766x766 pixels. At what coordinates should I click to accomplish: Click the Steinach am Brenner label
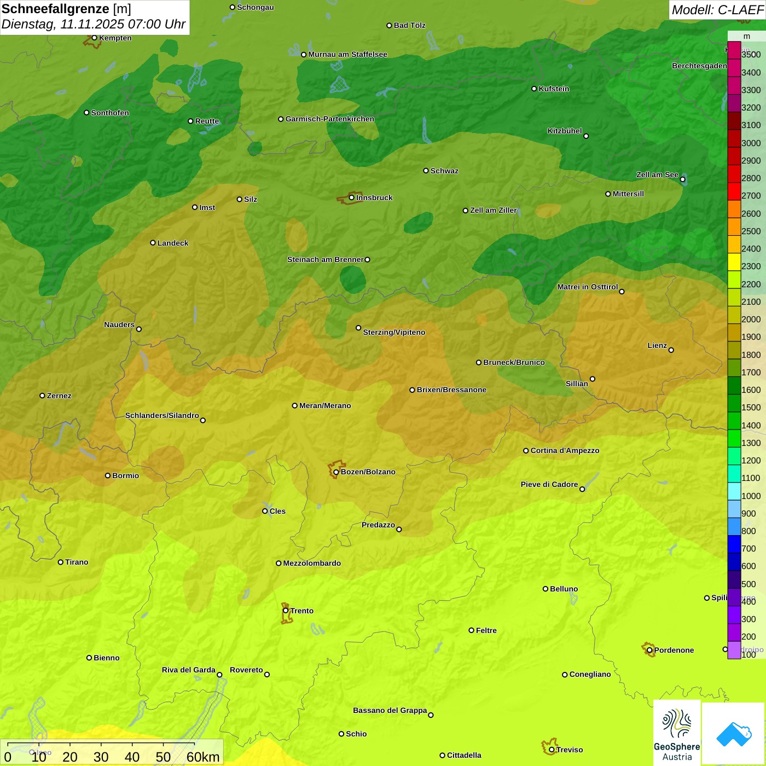[x=326, y=259]
